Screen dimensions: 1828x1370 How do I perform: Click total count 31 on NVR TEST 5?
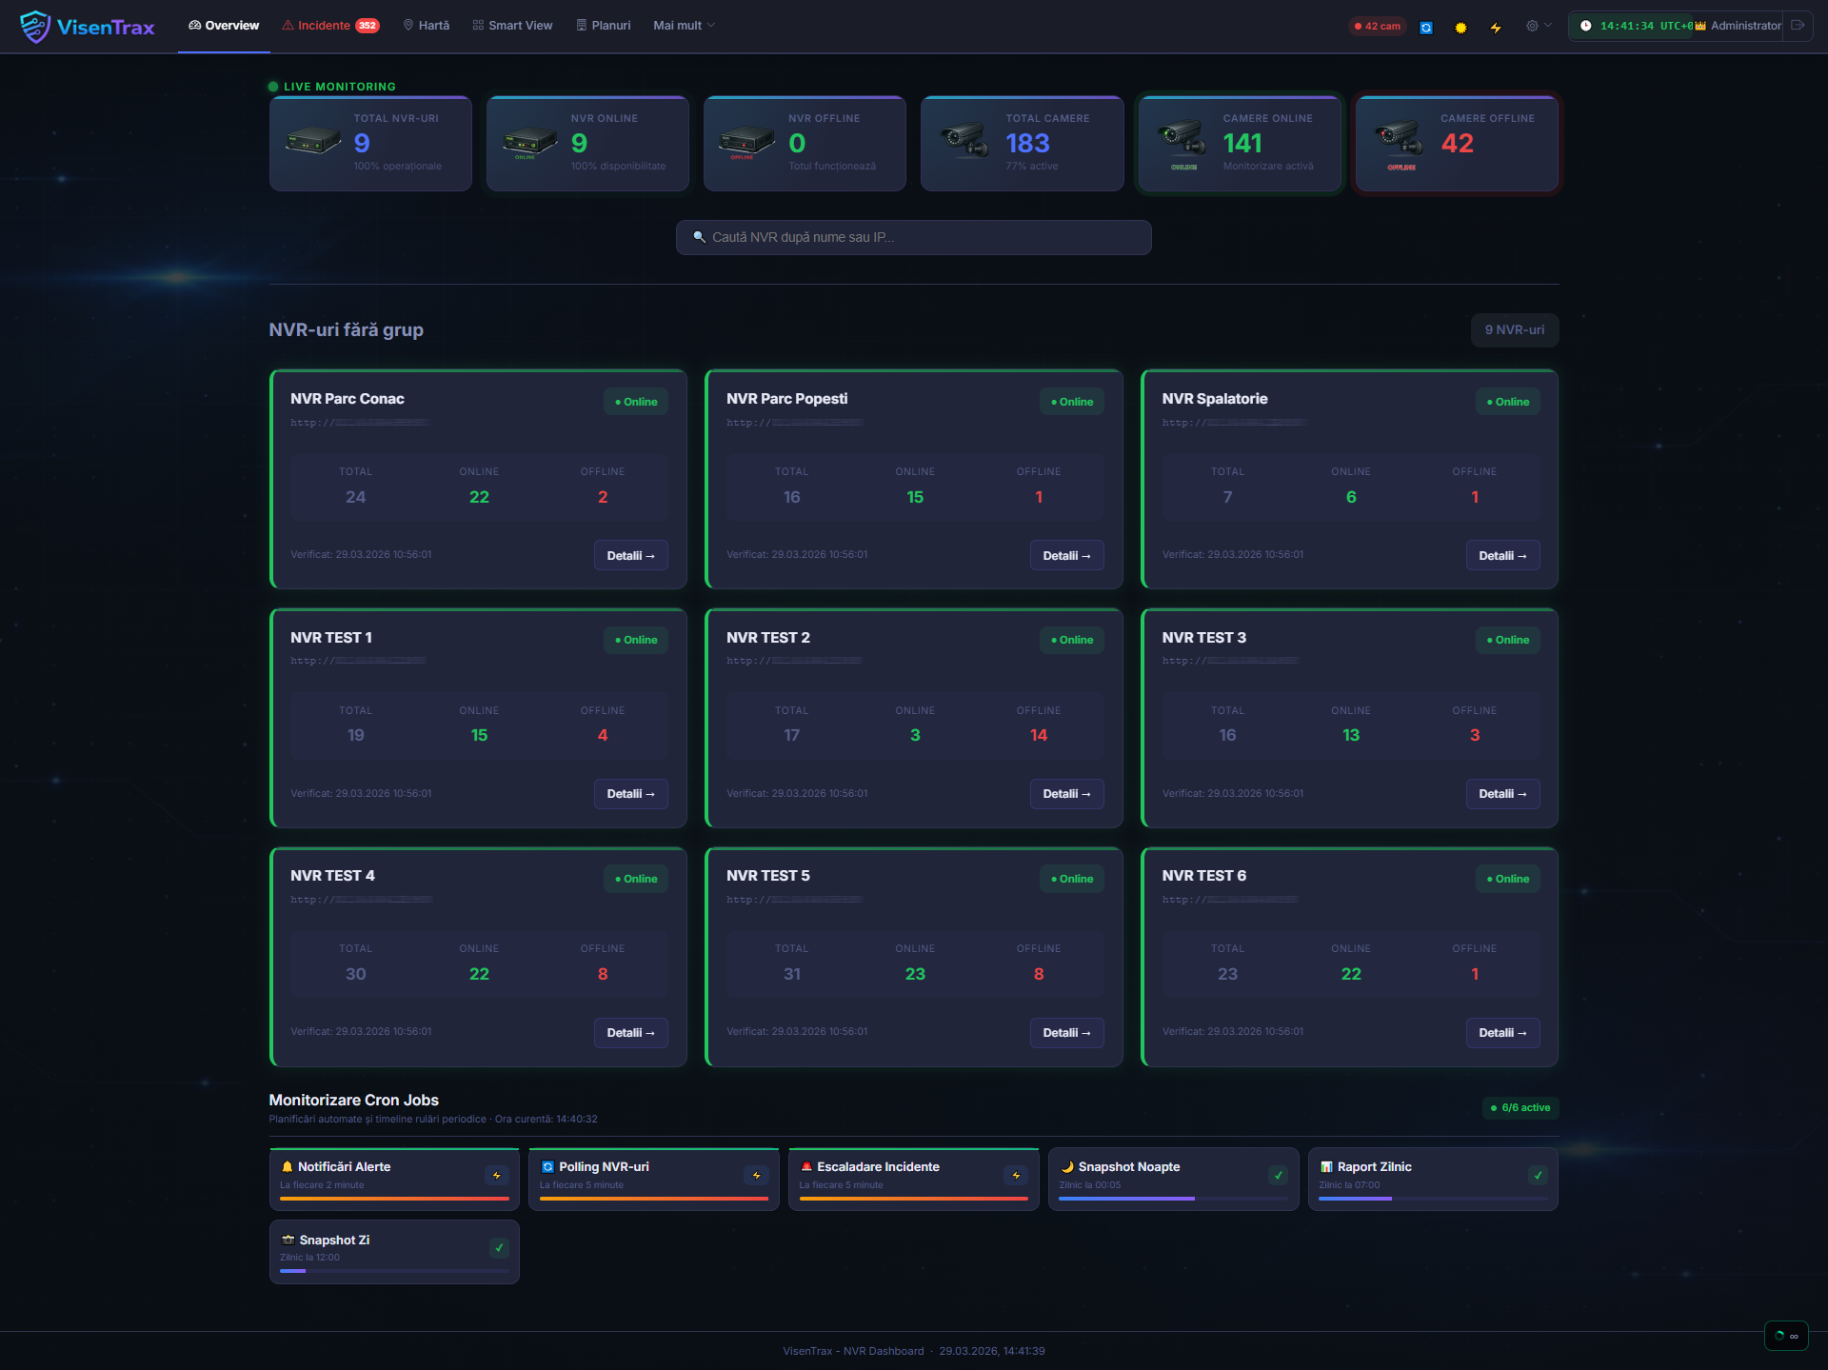[x=792, y=974]
